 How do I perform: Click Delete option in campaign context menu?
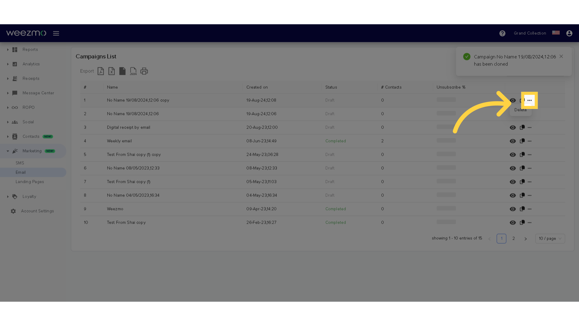click(520, 110)
